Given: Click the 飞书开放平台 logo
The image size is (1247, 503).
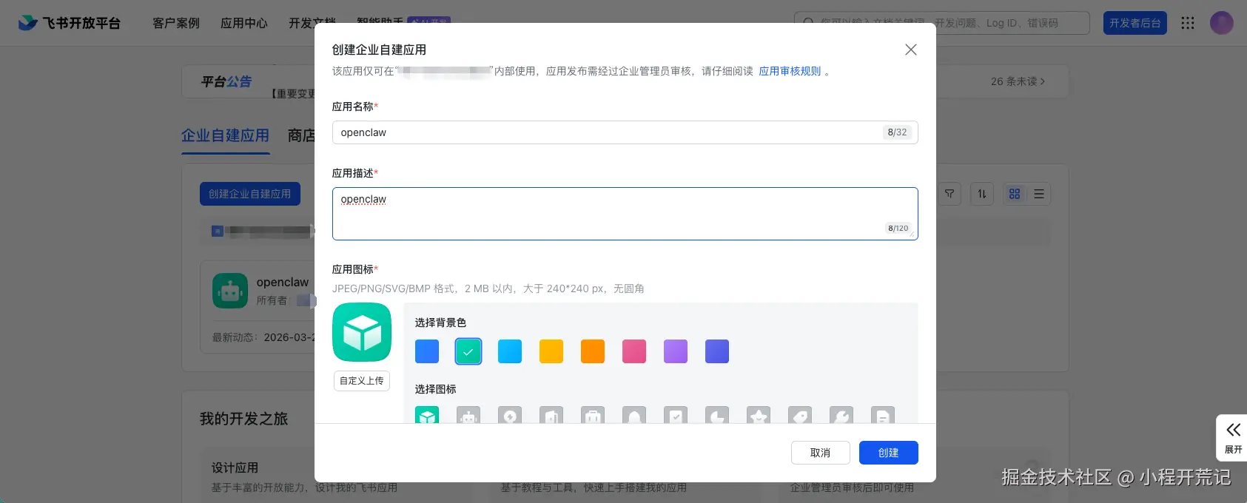Looking at the screenshot, I should click(69, 23).
